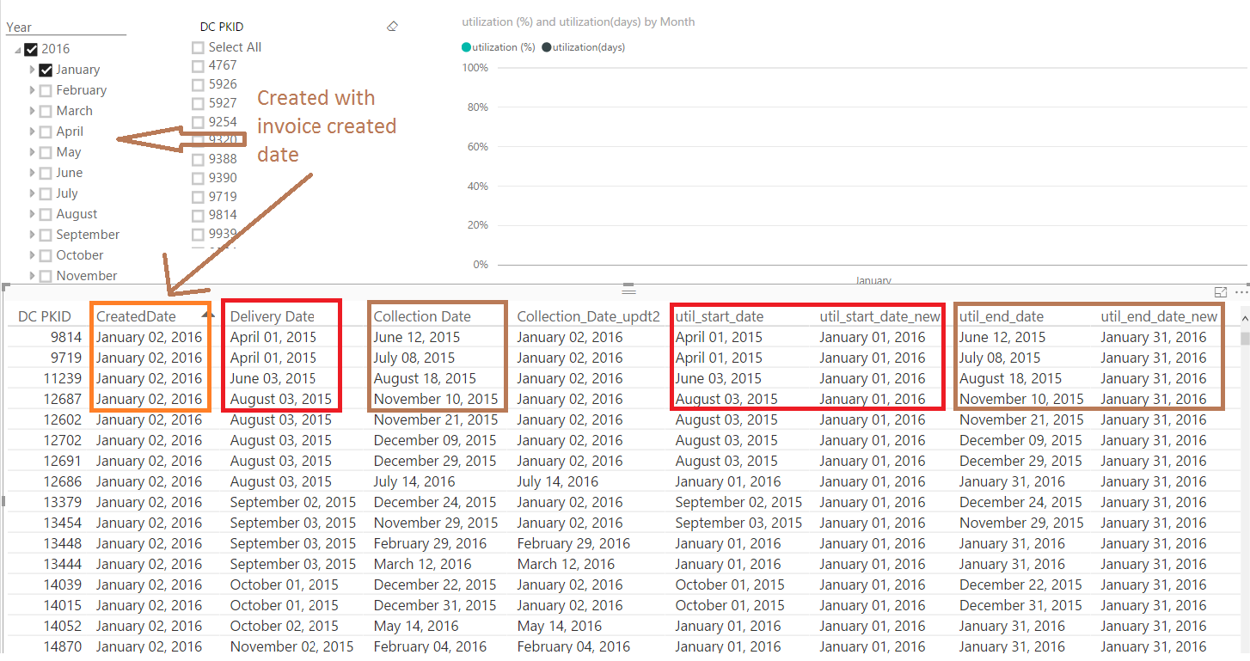The height and width of the screenshot is (661, 1250).
Task: Expand the June tree node
Action: [x=33, y=173]
